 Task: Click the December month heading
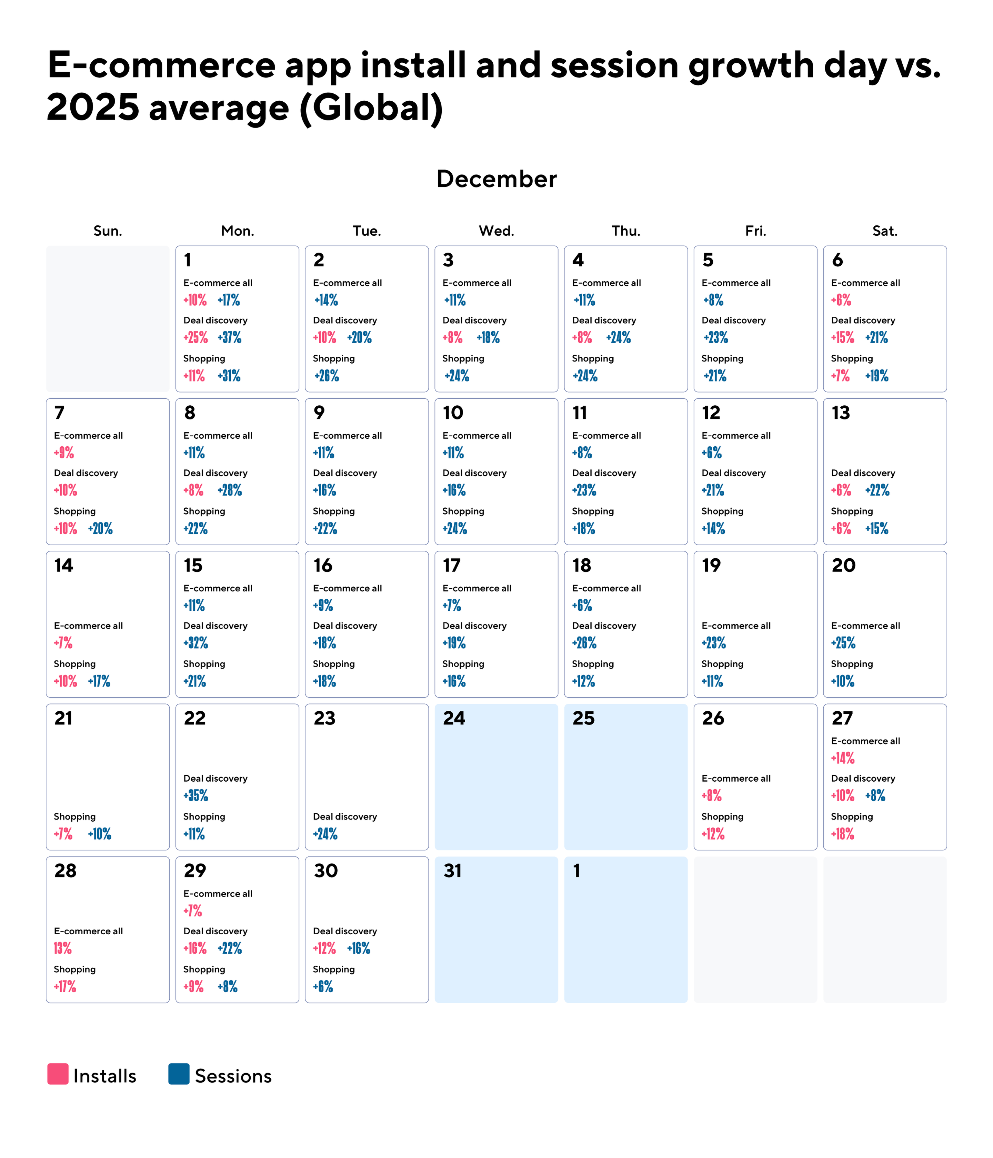tap(496, 180)
